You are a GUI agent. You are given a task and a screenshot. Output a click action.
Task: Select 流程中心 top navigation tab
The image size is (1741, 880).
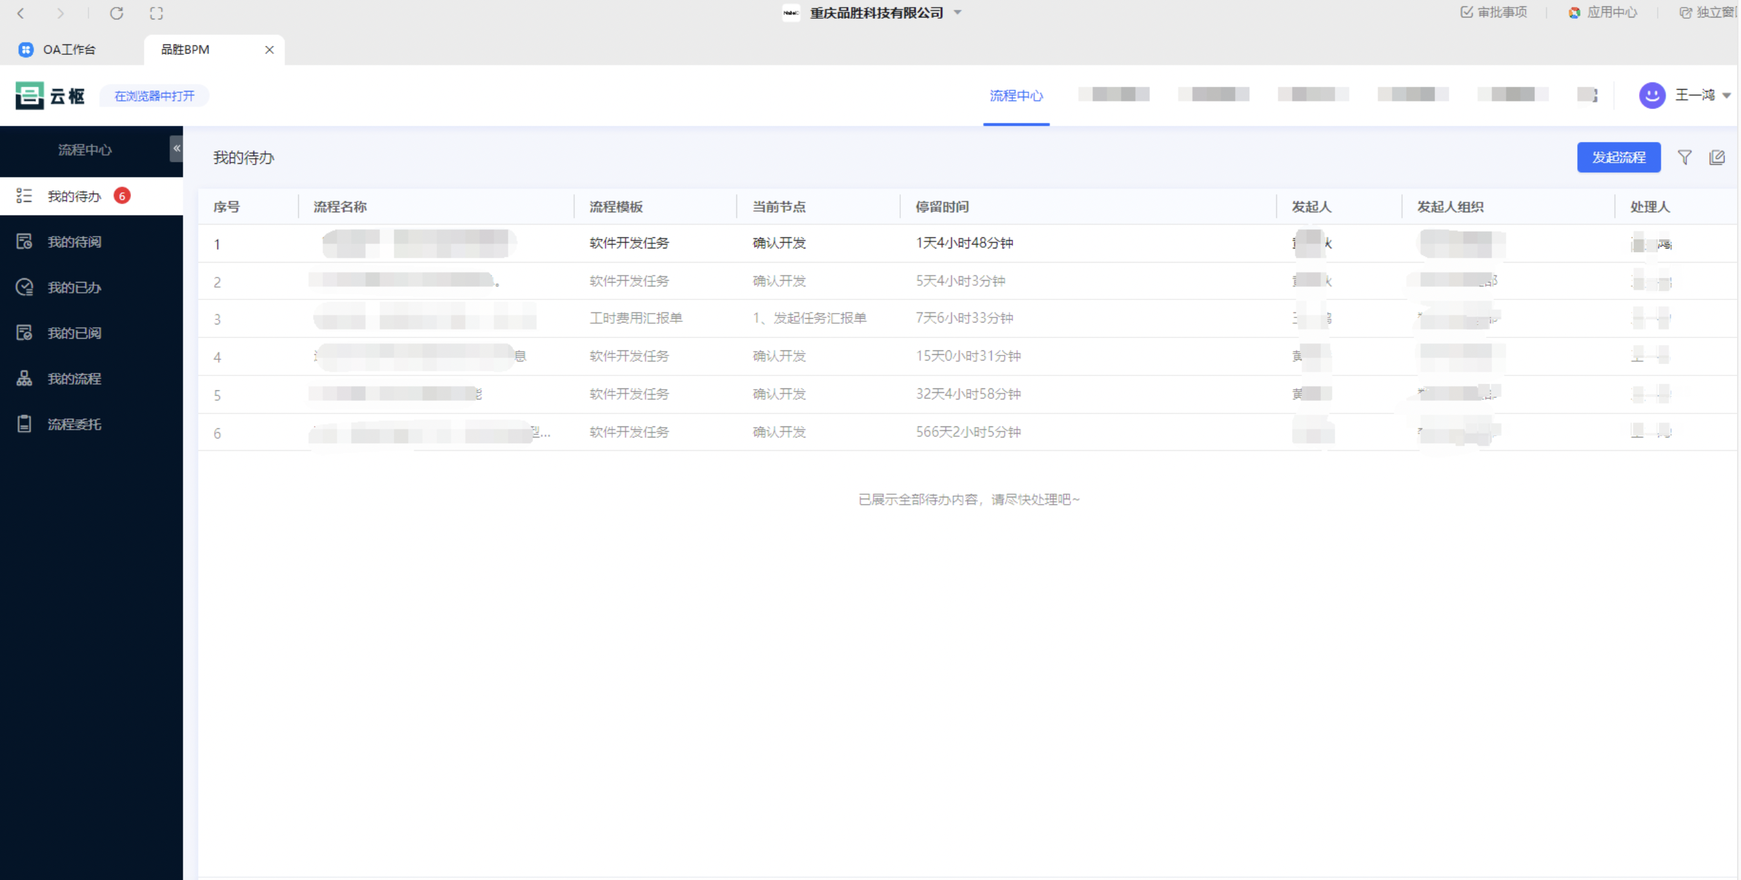click(1016, 95)
